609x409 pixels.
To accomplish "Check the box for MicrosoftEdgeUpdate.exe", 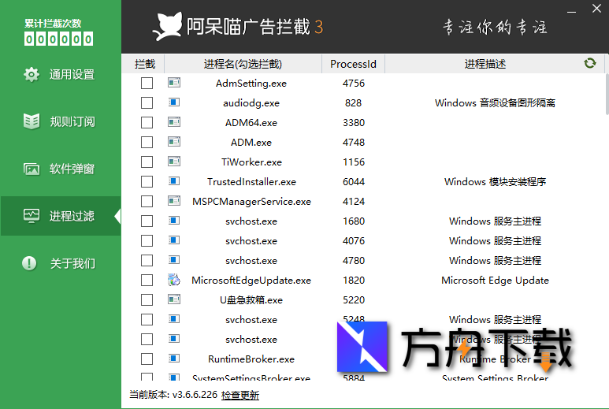I will (147, 280).
